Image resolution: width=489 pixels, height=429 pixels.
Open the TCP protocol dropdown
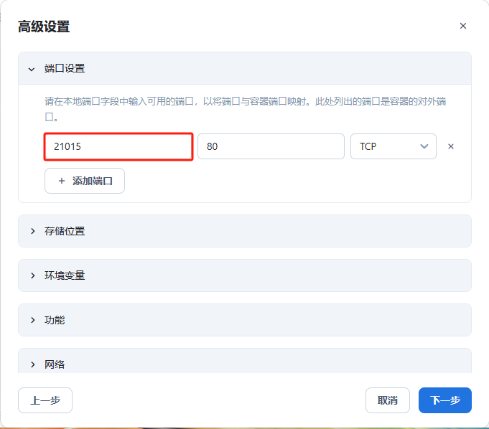[393, 146]
